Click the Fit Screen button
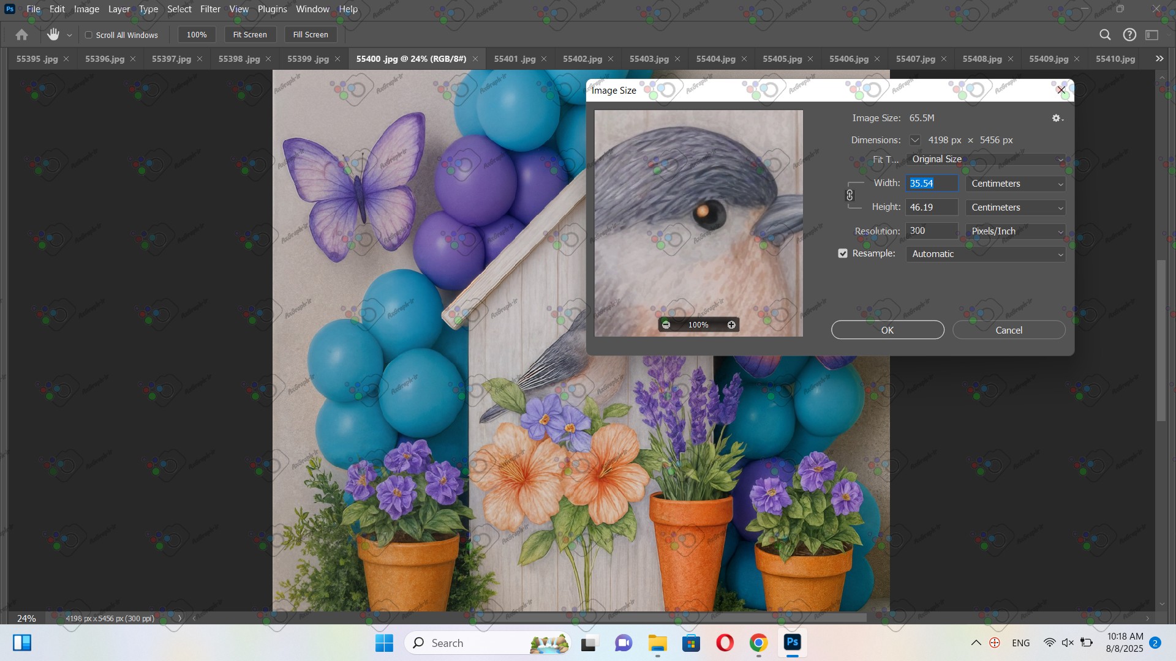Screen dimensions: 1176x661 [250, 35]
